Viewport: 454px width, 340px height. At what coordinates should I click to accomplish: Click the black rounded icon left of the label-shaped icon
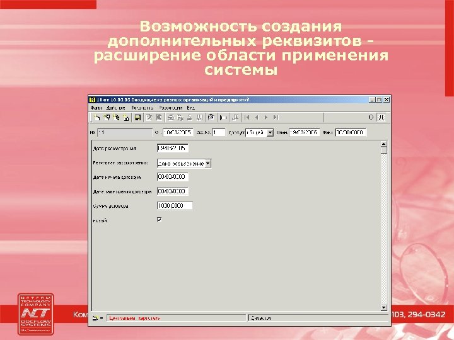[x=211, y=117]
